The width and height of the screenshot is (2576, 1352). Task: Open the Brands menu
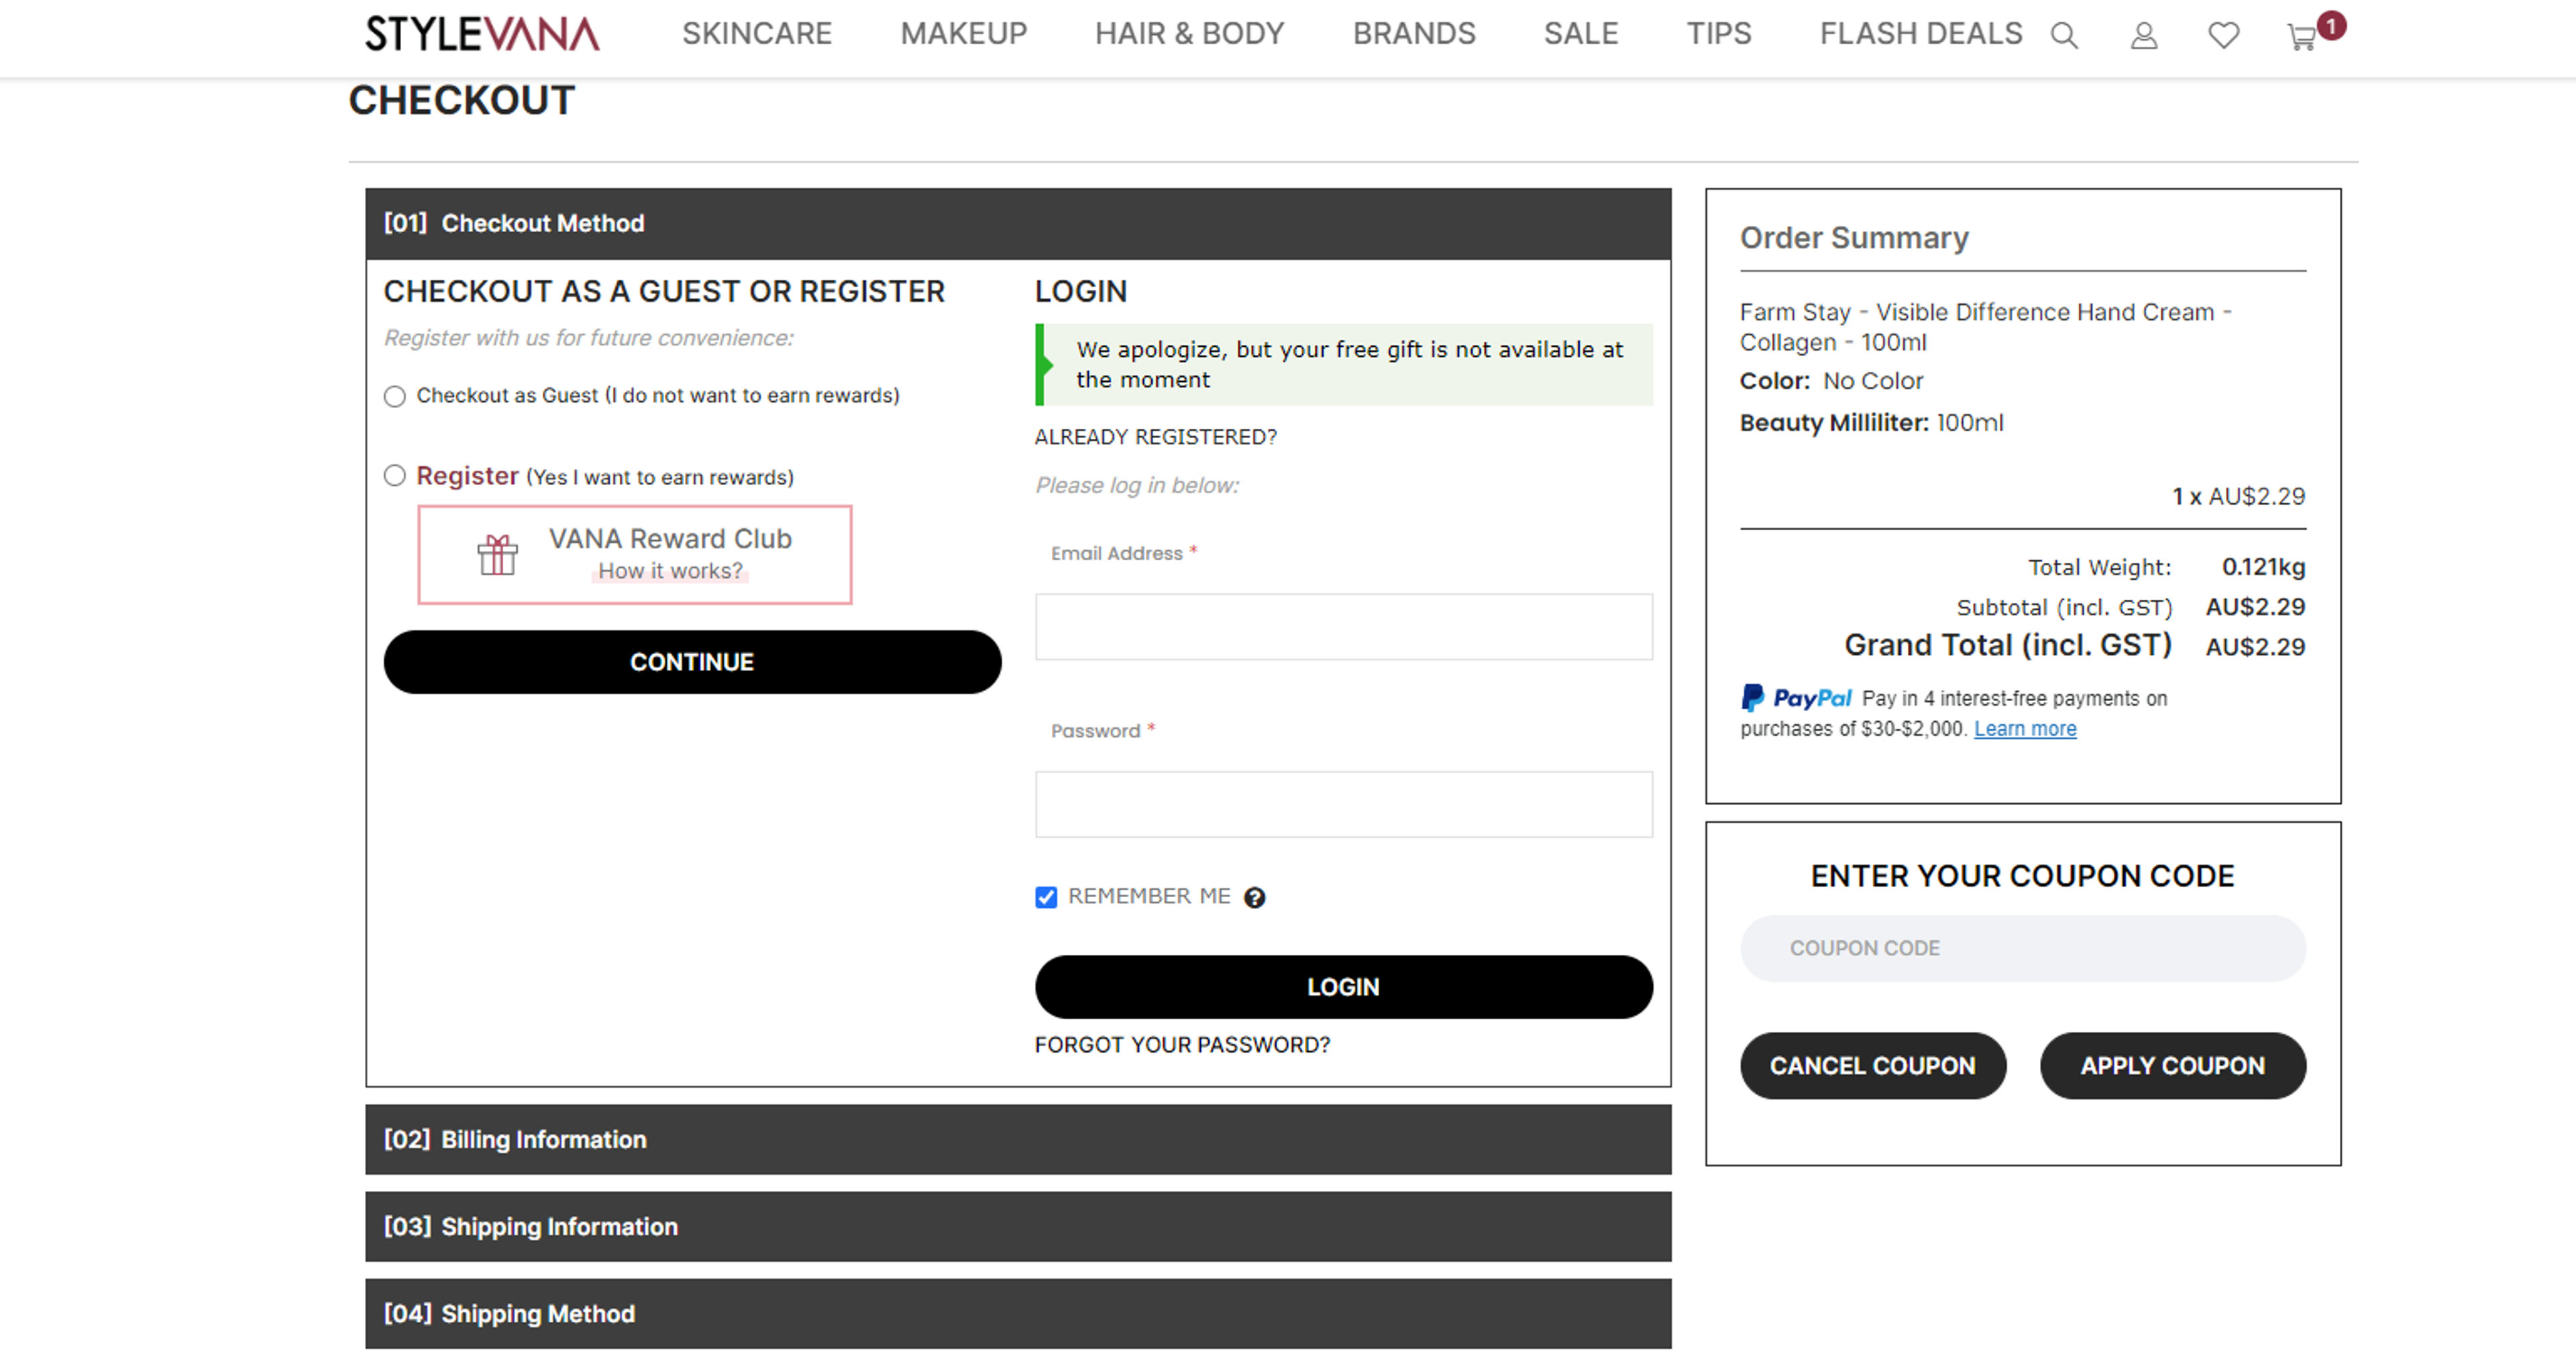(x=1414, y=34)
